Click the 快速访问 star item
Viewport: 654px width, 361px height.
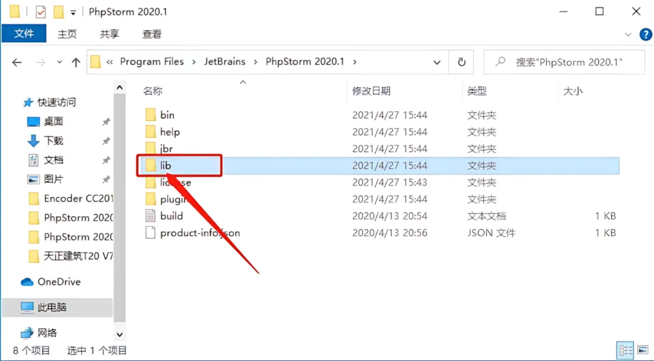49,102
